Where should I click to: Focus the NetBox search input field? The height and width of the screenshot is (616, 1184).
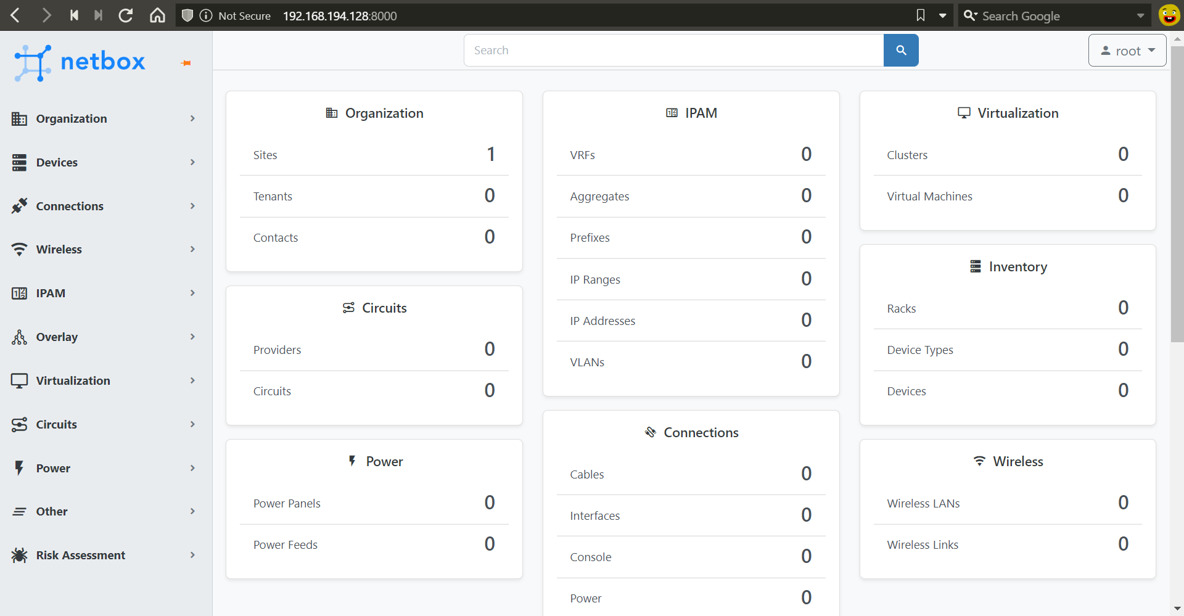673,51
